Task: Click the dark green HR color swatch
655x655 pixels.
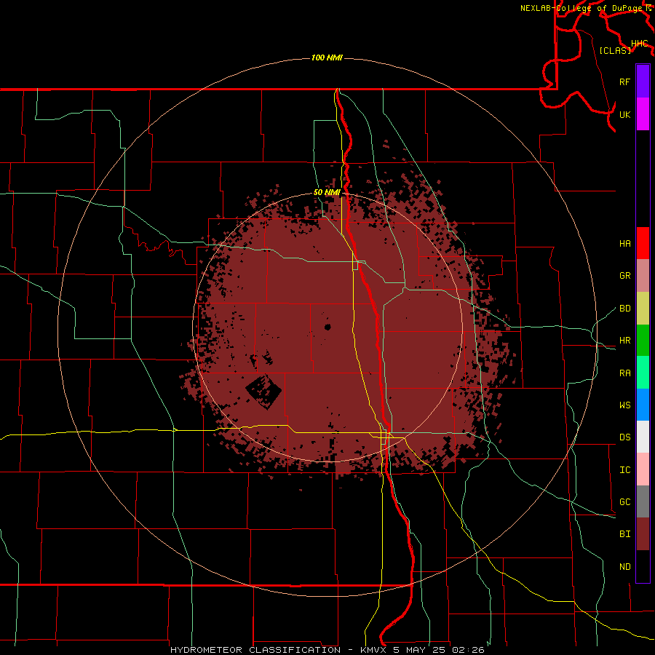Action: pyautogui.click(x=643, y=340)
